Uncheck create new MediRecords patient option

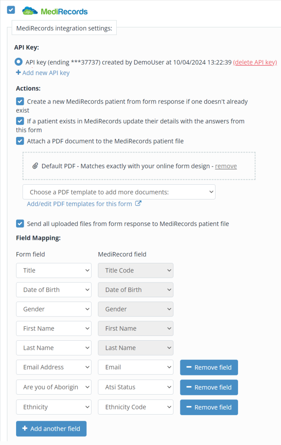[20, 101]
